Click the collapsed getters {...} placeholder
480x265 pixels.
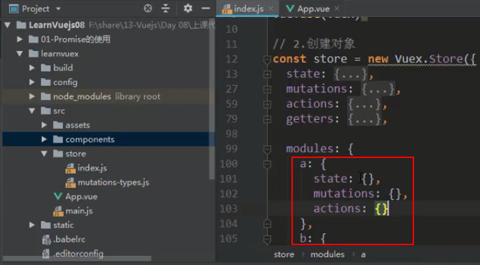pos(364,119)
